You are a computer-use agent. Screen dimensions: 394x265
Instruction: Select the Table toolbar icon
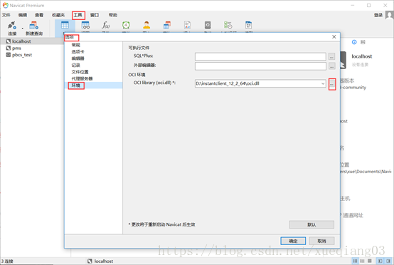point(65,25)
